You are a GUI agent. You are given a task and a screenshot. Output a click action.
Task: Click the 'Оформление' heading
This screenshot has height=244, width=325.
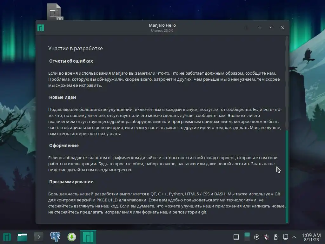click(x=64, y=146)
